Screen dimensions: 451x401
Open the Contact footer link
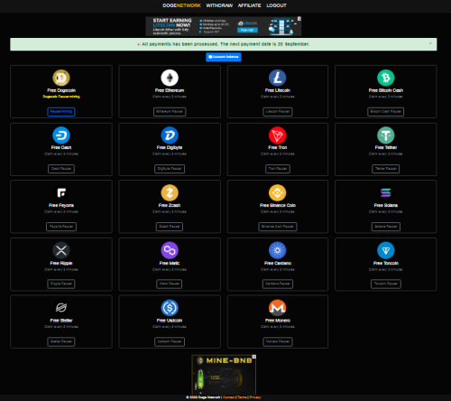point(228,397)
